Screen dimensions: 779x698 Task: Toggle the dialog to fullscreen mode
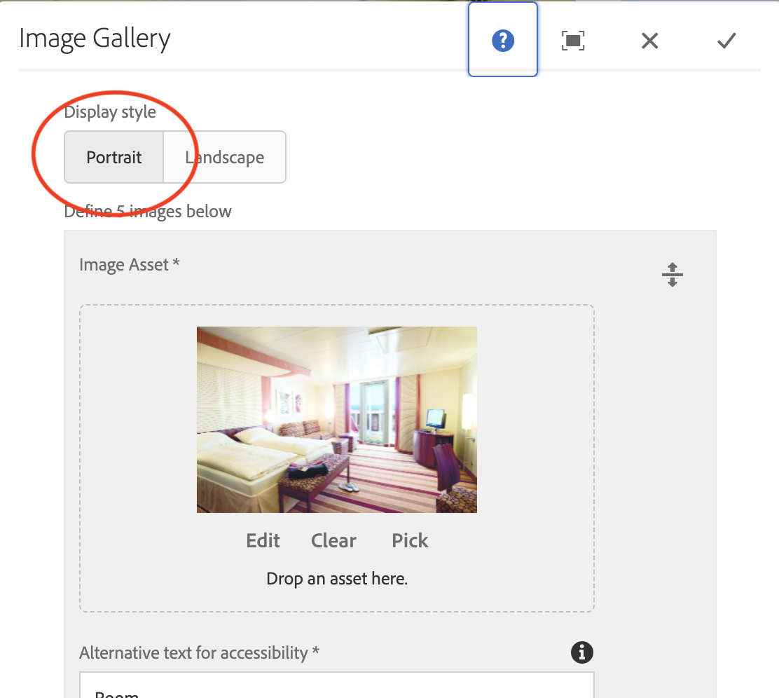point(572,40)
